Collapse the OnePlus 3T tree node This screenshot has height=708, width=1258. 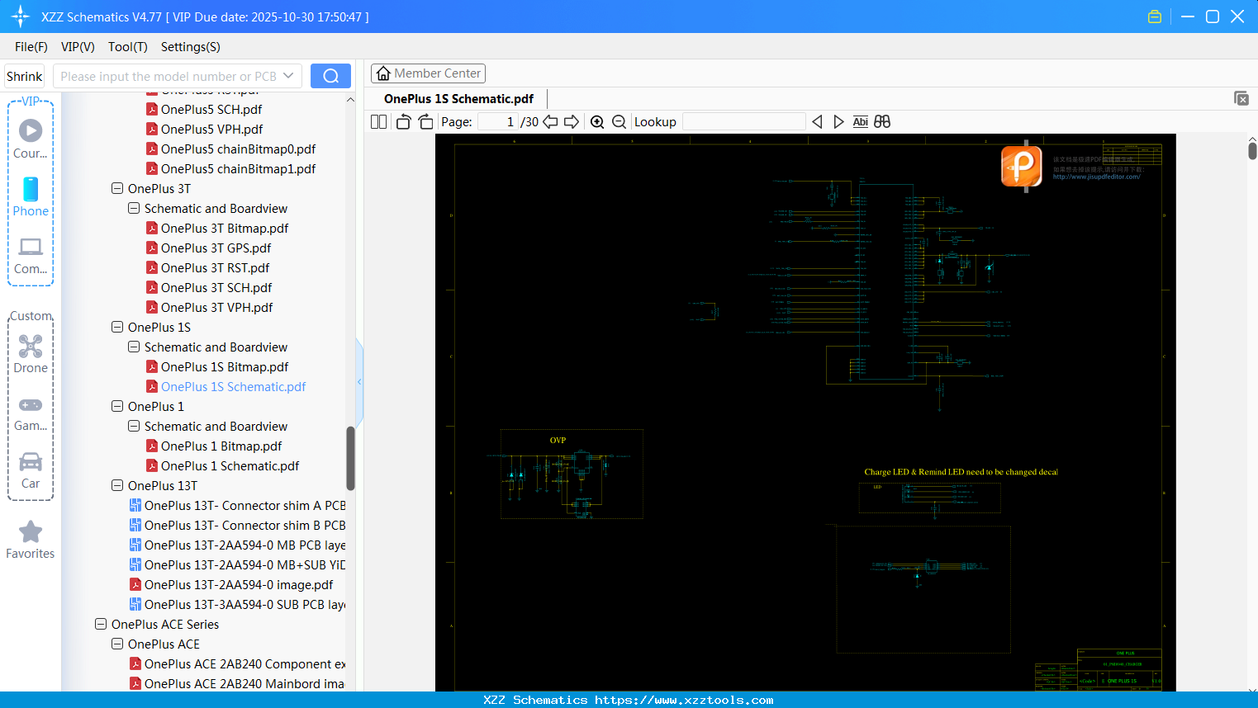point(117,188)
